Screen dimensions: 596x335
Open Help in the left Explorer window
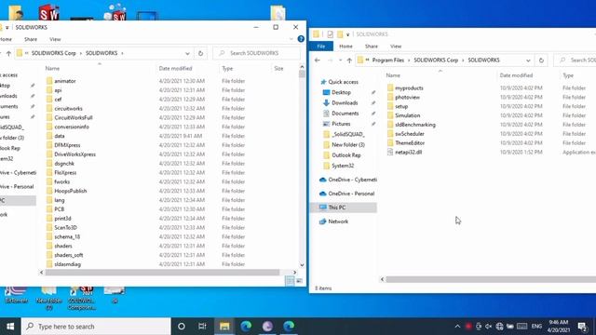coord(301,39)
